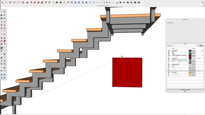This screenshot has height=115, width=205.
Task: Choose the Polygon tool in left toolbar
Action: point(4,28)
